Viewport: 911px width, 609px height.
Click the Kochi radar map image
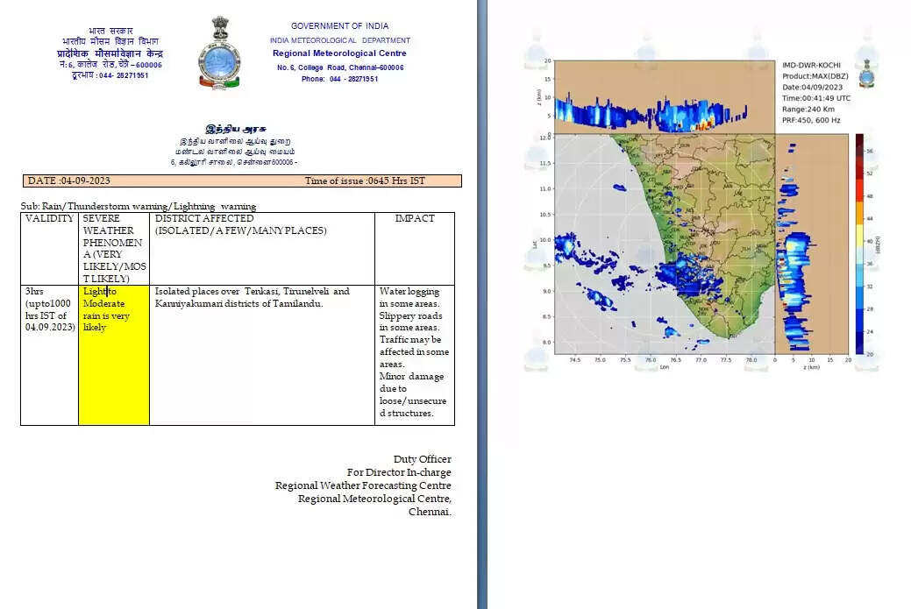(665, 244)
